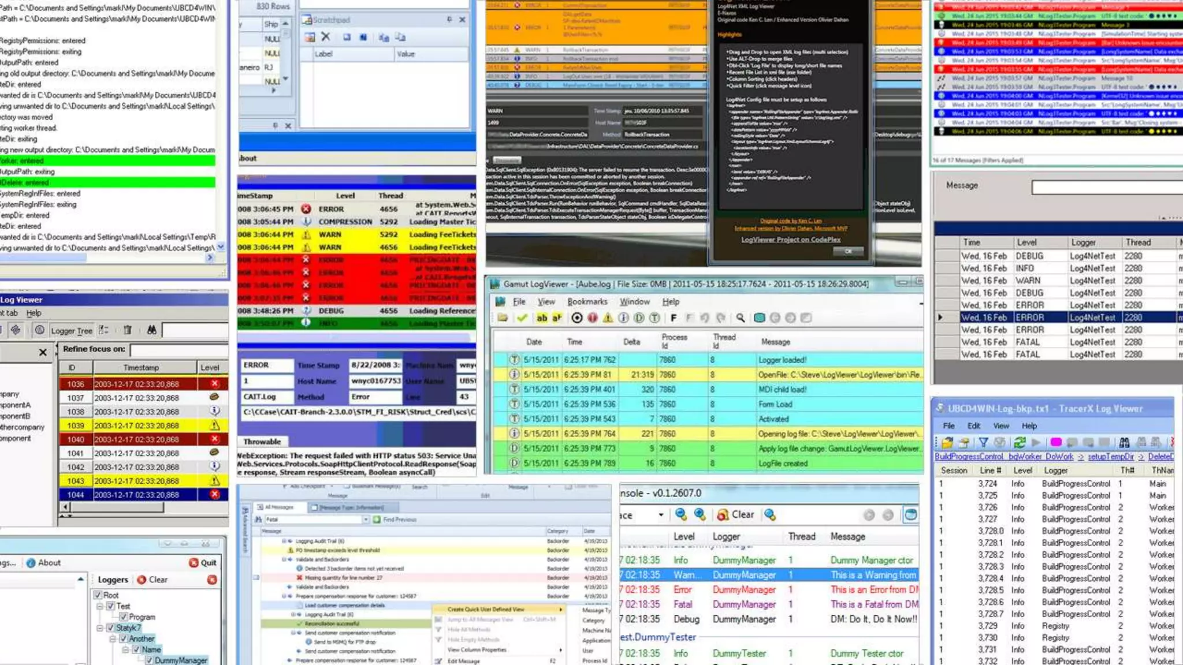Open the Bookmarks menu in Gamut LogViewer
Screen dimensions: 1183x665
(x=587, y=302)
